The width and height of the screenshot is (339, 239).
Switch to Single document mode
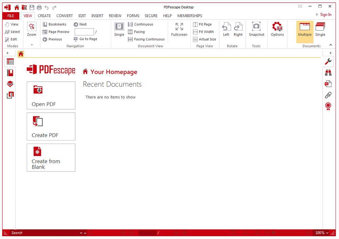click(320, 30)
